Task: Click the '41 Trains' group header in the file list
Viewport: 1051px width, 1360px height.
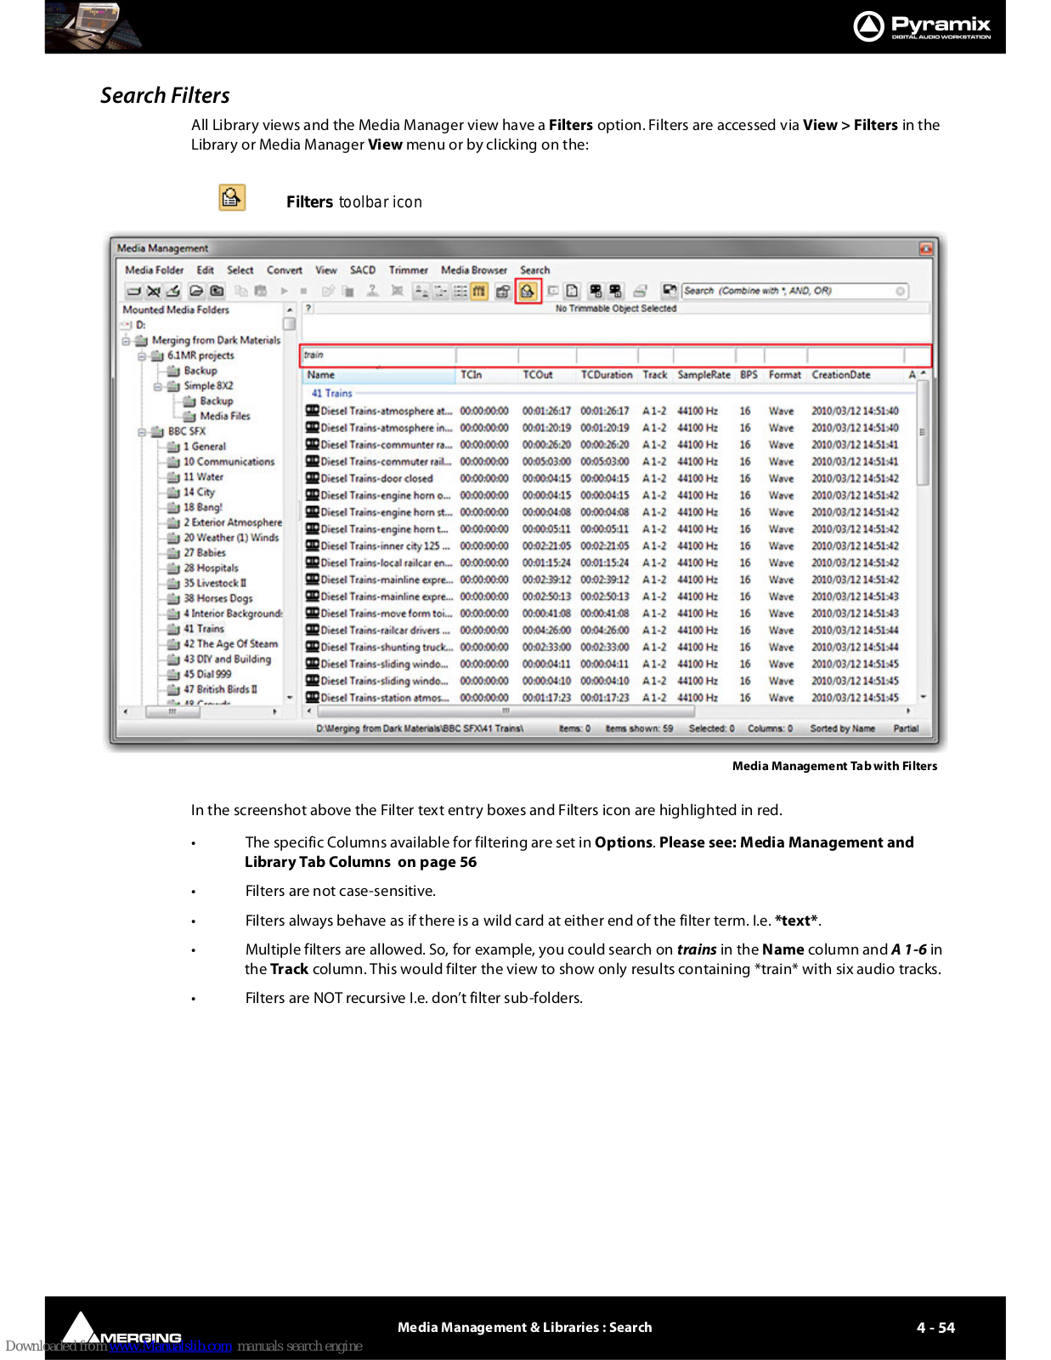Action: point(331,394)
